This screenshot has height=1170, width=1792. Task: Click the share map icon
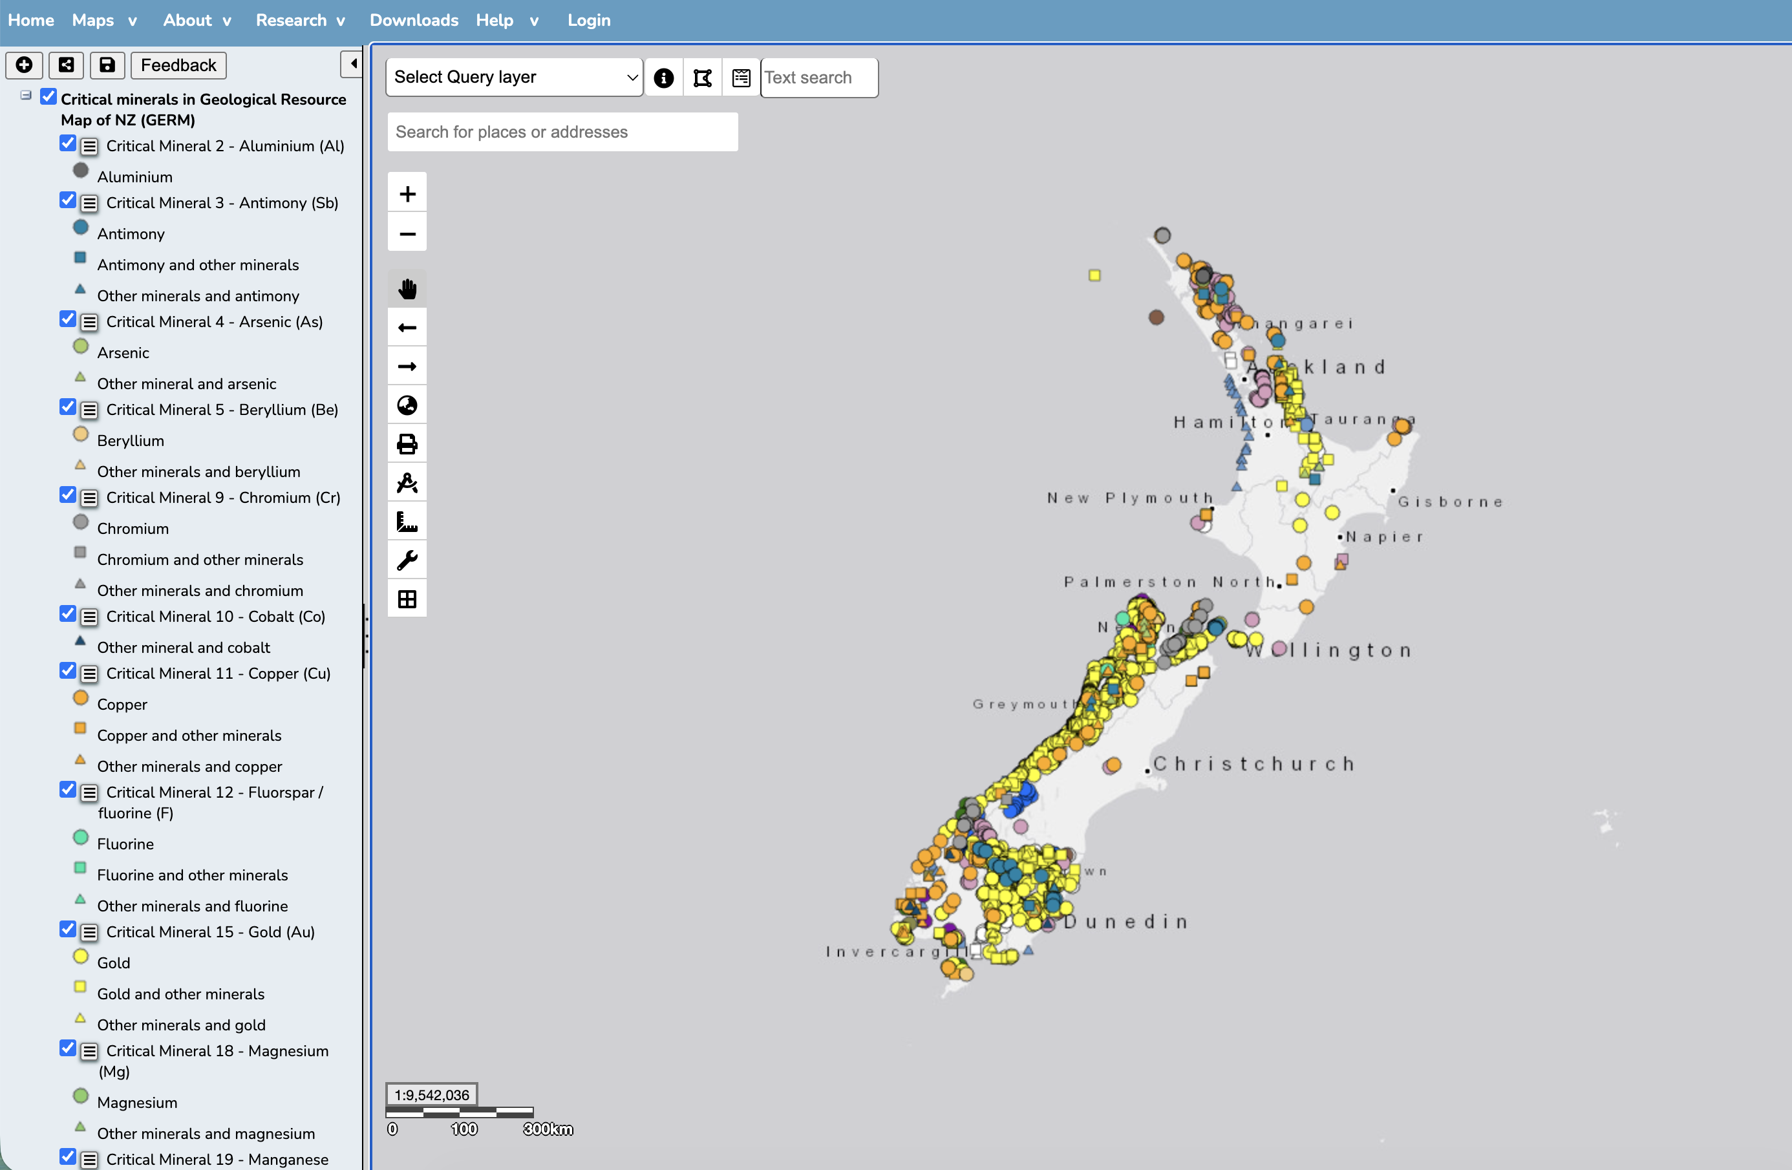click(66, 65)
